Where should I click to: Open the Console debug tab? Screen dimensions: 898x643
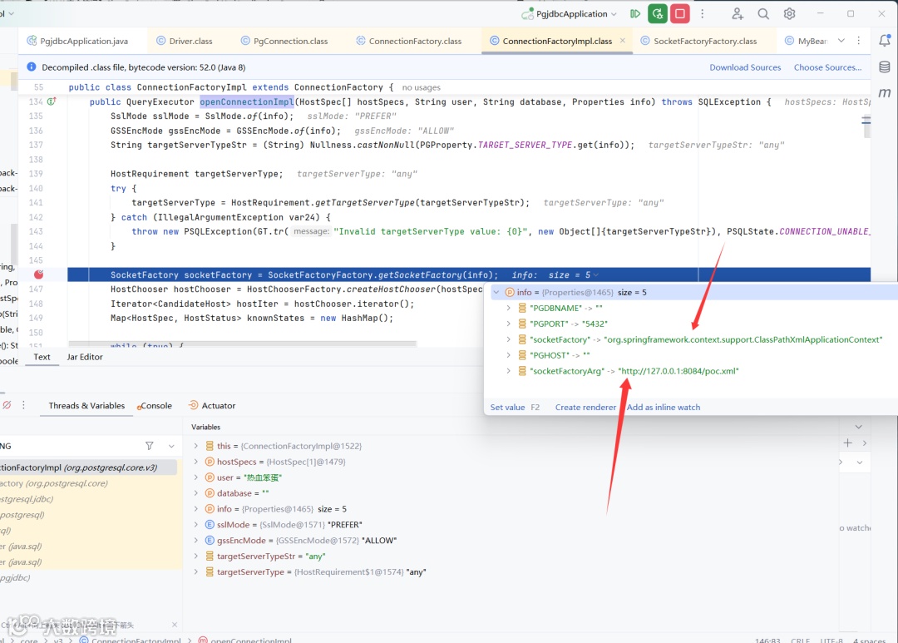click(155, 405)
